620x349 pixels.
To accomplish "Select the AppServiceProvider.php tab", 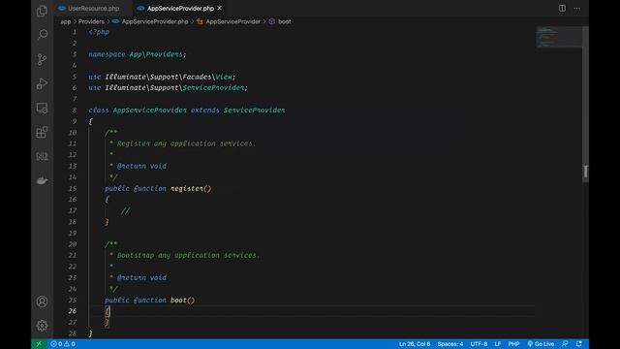I will [x=180, y=9].
